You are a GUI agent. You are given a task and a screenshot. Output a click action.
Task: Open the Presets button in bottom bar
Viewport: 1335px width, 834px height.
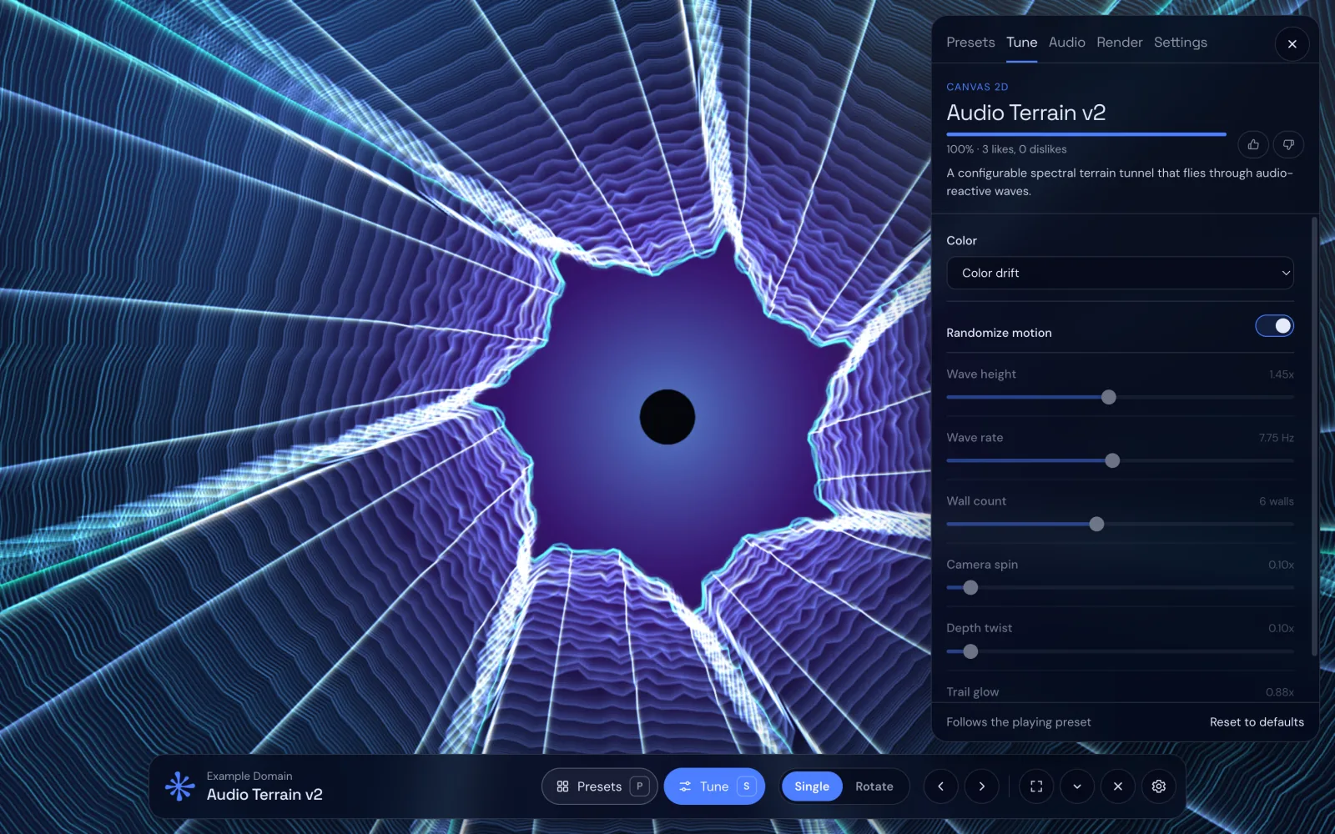[x=599, y=786]
